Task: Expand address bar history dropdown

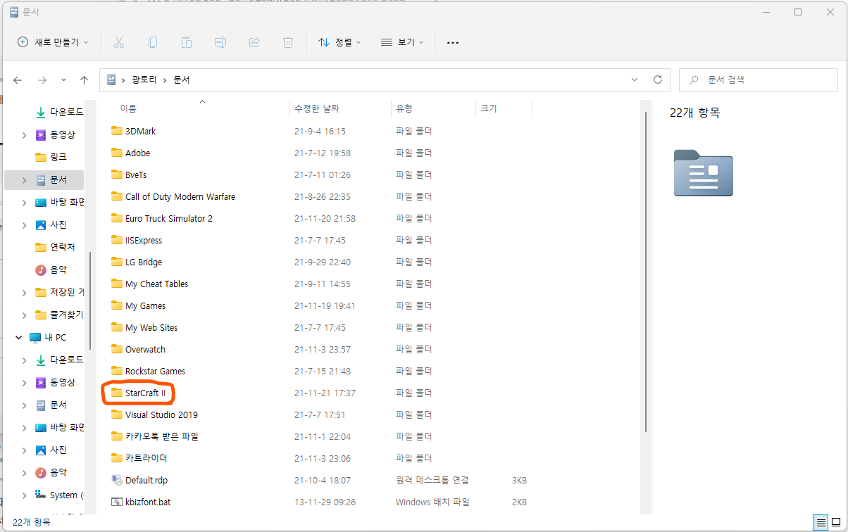Action: pyautogui.click(x=635, y=80)
